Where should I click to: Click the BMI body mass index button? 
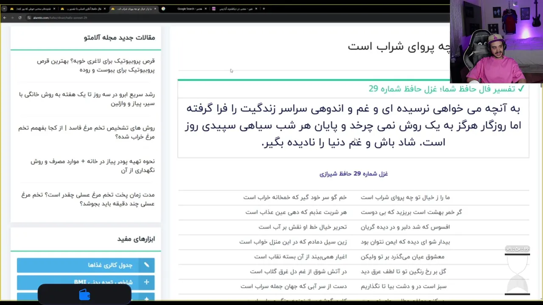(86, 282)
